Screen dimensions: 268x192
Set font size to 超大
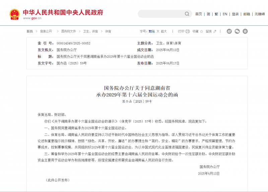164,31
